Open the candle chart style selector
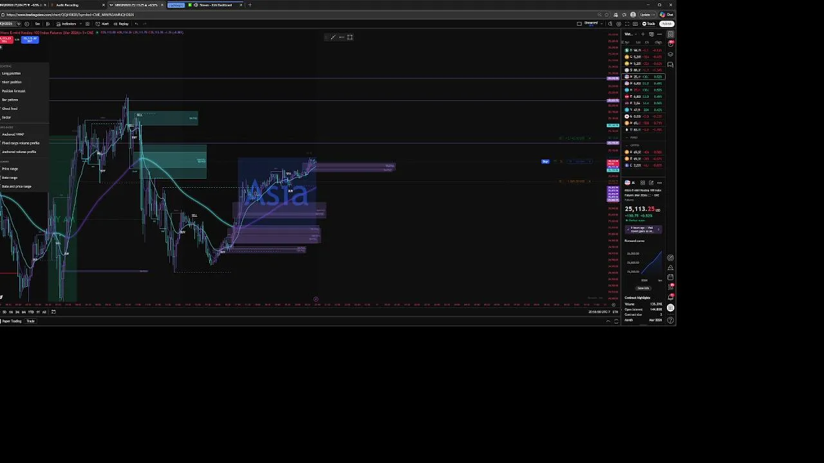Image resolution: width=824 pixels, height=463 pixels. tap(48, 24)
